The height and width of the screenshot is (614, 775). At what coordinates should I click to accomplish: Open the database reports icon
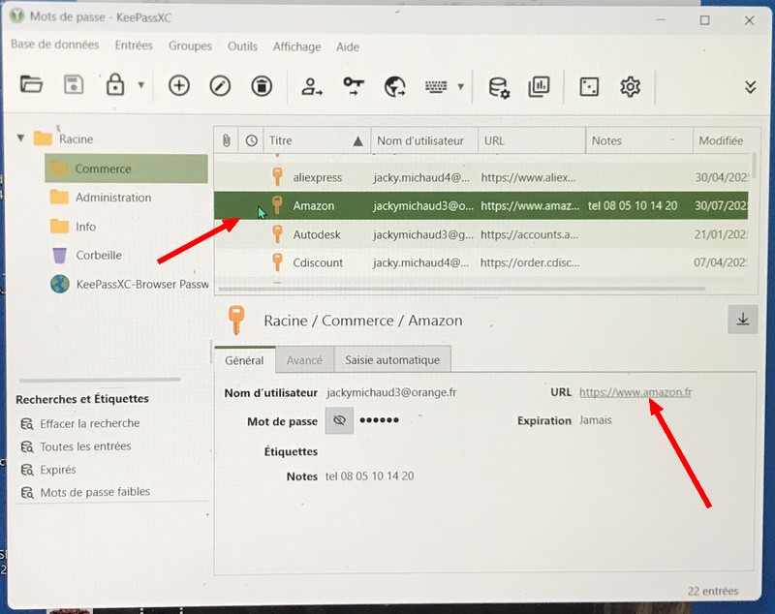pyautogui.click(x=539, y=86)
